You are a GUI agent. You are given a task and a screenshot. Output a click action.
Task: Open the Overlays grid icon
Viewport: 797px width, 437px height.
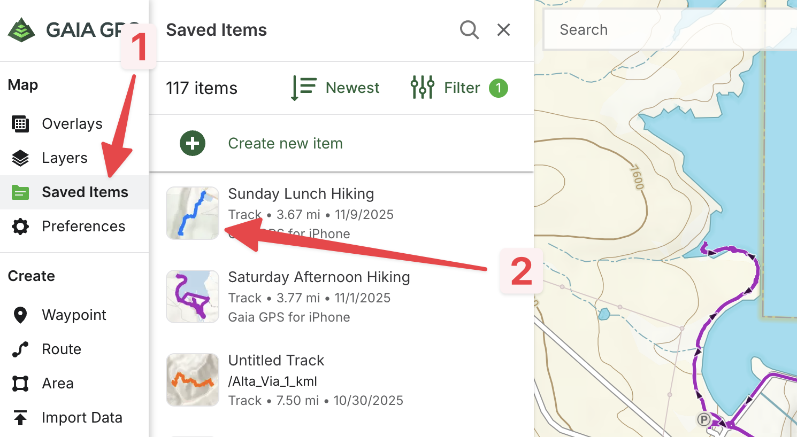tap(20, 124)
